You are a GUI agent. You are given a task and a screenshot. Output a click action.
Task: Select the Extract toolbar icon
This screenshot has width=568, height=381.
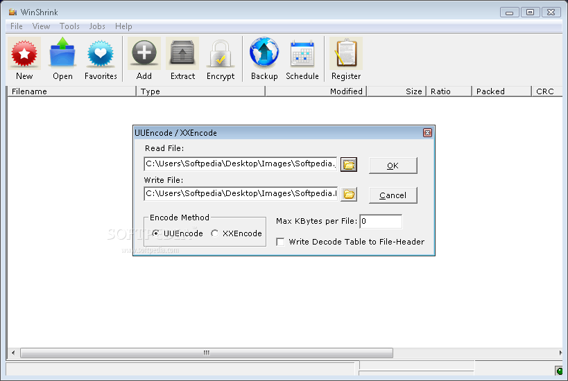pos(182,53)
